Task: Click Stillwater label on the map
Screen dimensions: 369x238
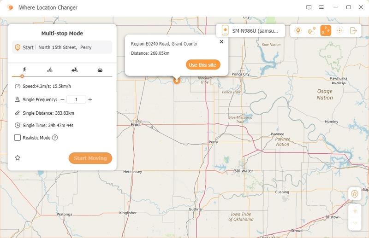Action: [x=244, y=171]
